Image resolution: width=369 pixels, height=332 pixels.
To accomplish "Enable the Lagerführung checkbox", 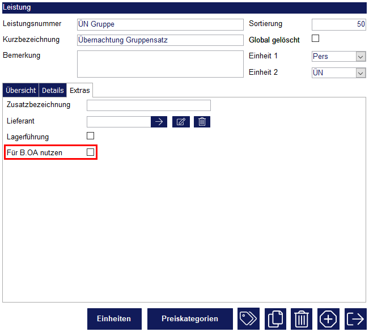I will [x=90, y=136].
